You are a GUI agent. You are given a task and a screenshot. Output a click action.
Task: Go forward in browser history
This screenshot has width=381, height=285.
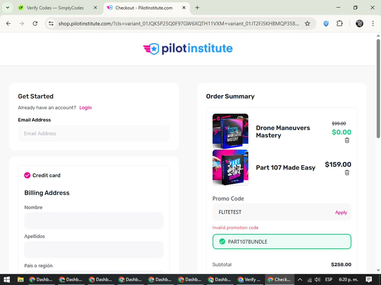[x=22, y=24]
